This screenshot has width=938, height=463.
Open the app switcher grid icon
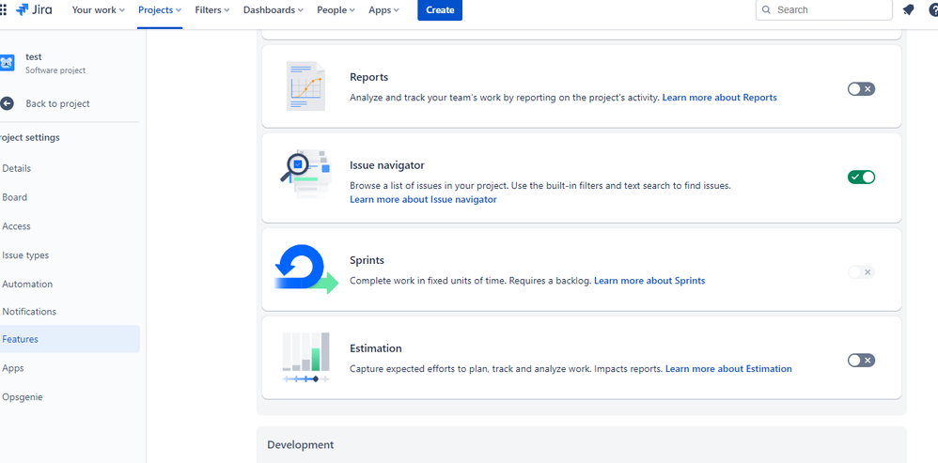click(x=3, y=10)
